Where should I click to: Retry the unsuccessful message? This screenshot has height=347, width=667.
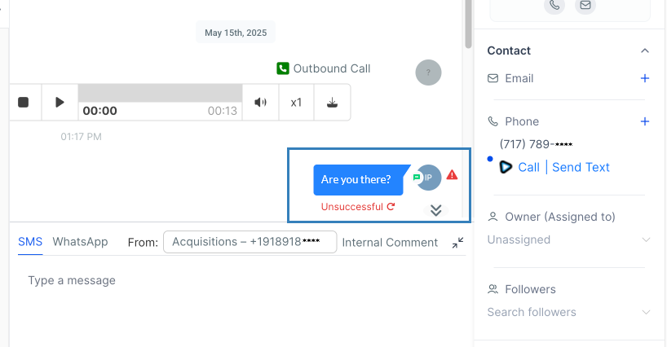(x=391, y=207)
